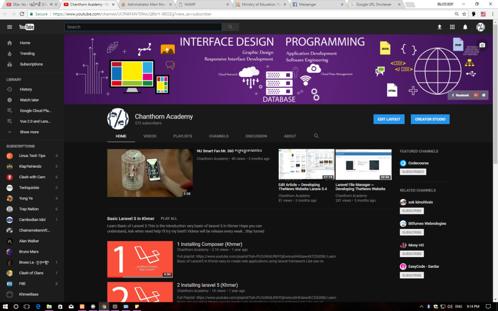Open the NU Smart Fan video thumbnail
The image size is (498, 311).
(x=150, y=173)
